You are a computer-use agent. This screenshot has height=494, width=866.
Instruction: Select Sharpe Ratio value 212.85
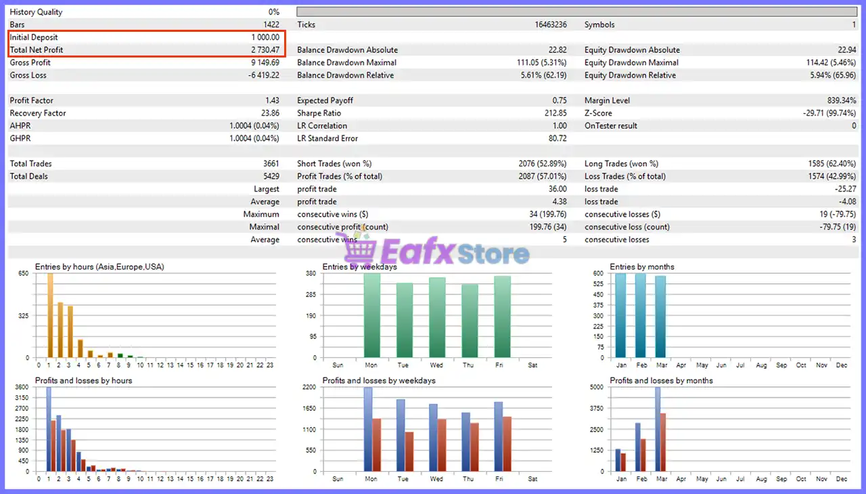(x=555, y=113)
